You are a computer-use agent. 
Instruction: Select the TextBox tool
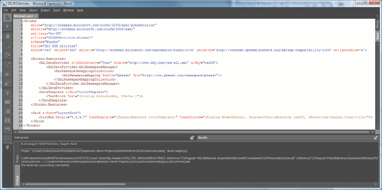click(7, 120)
